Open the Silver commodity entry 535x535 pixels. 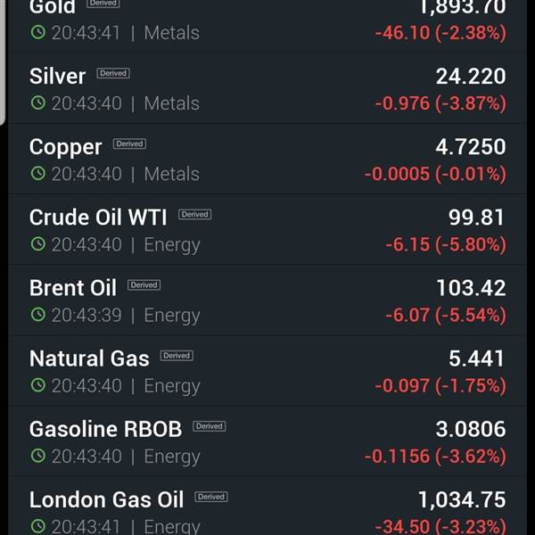click(x=267, y=88)
